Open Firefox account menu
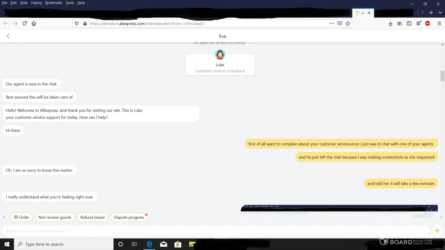This screenshot has height=250, width=445. pyautogui.click(x=418, y=23)
